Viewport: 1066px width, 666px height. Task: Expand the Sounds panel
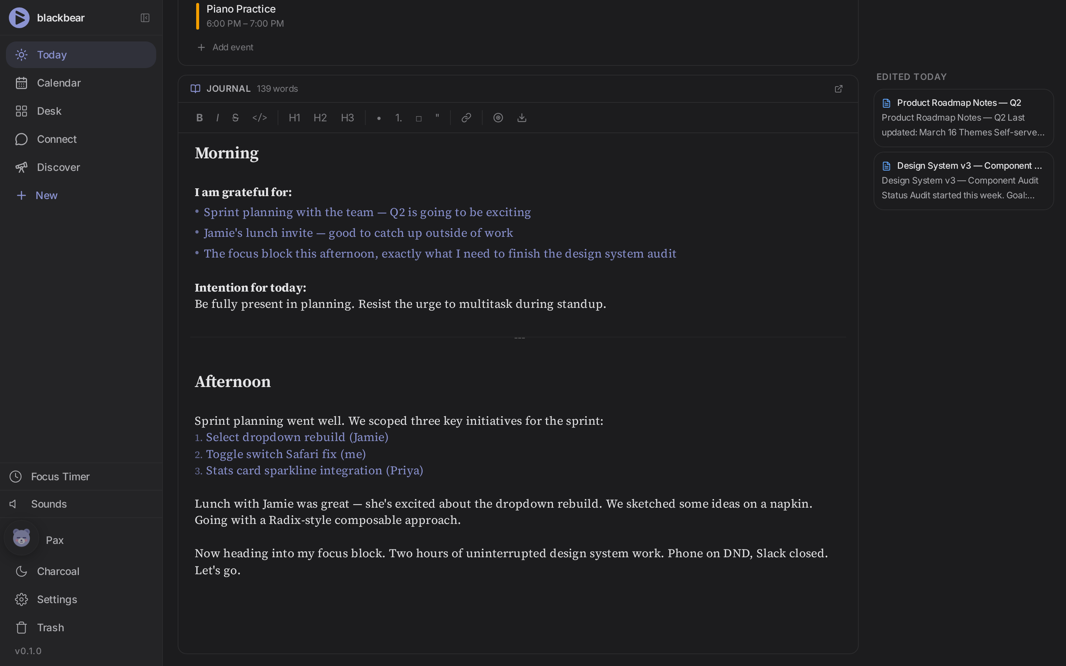(x=48, y=504)
